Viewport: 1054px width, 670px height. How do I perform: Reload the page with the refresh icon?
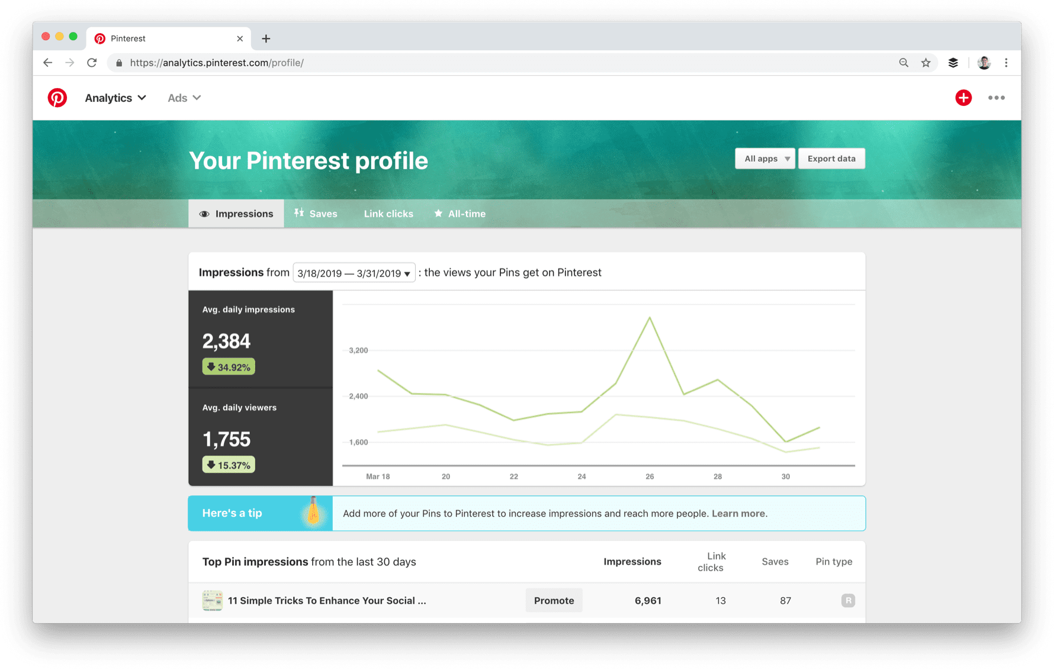[x=92, y=63]
